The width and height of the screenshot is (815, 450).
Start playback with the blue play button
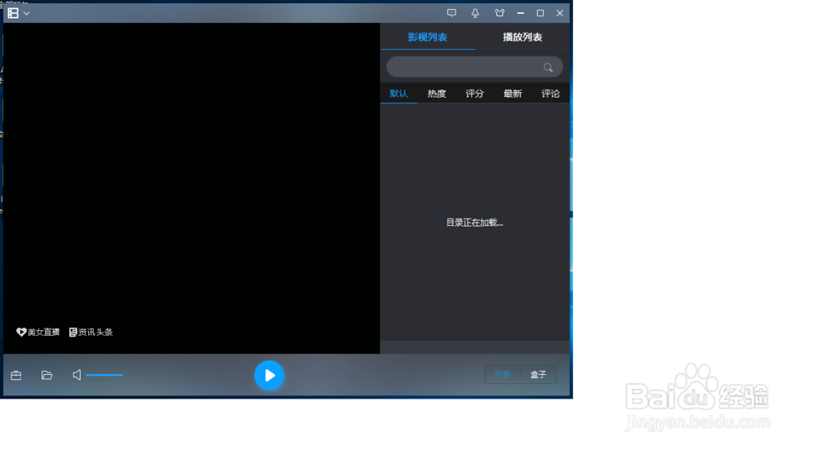click(x=269, y=375)
